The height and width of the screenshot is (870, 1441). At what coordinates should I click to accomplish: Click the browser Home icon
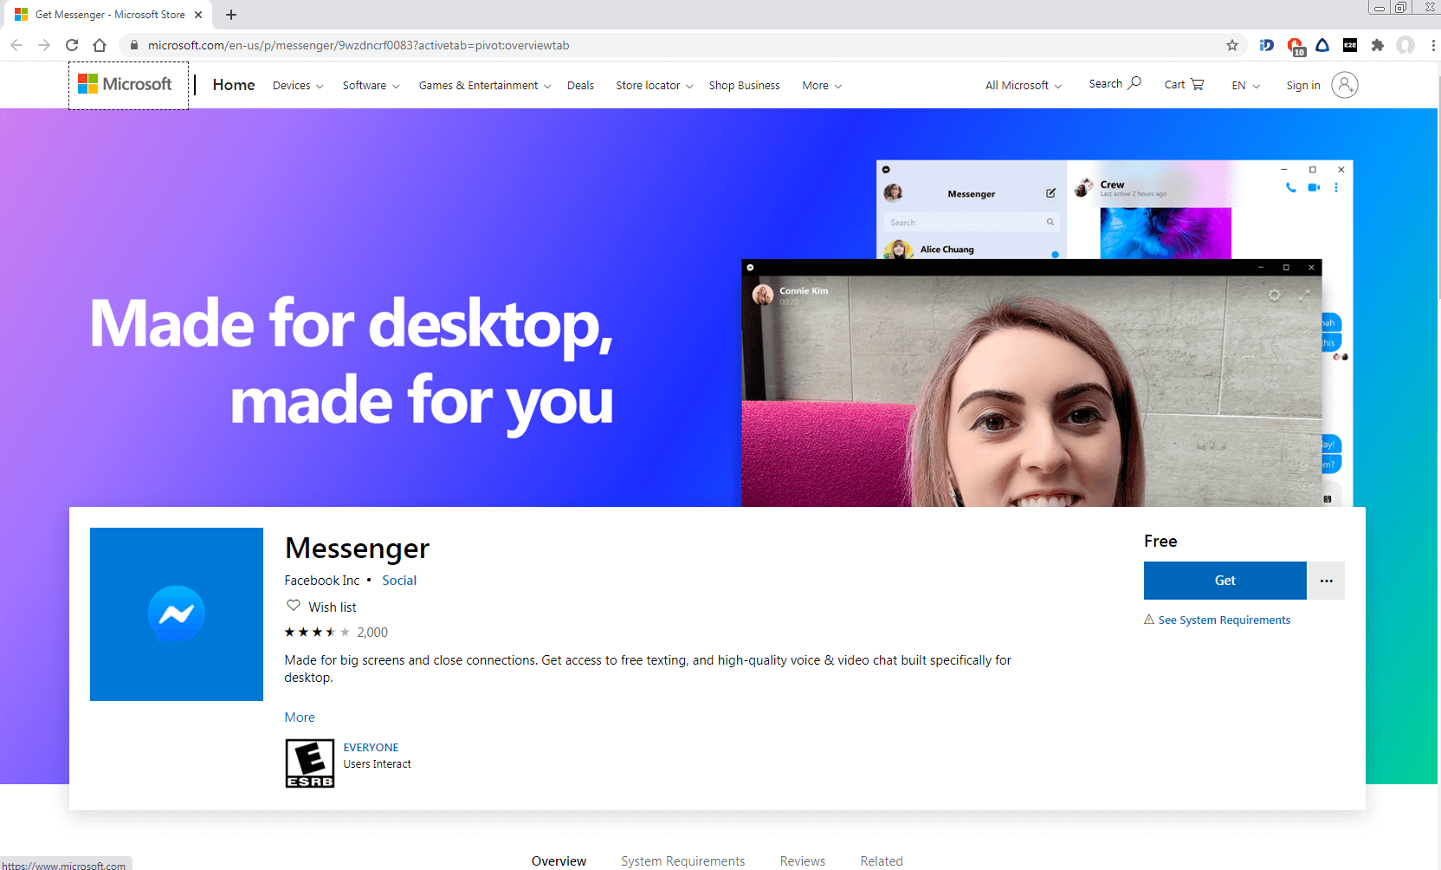tap(100, 45)
